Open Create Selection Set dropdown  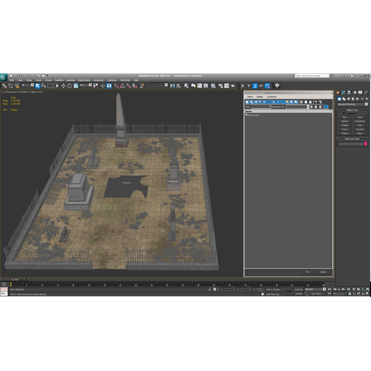coord(157,85)
